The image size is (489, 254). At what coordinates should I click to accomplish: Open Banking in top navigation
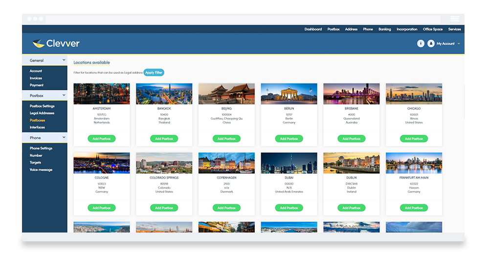[385, 29]
